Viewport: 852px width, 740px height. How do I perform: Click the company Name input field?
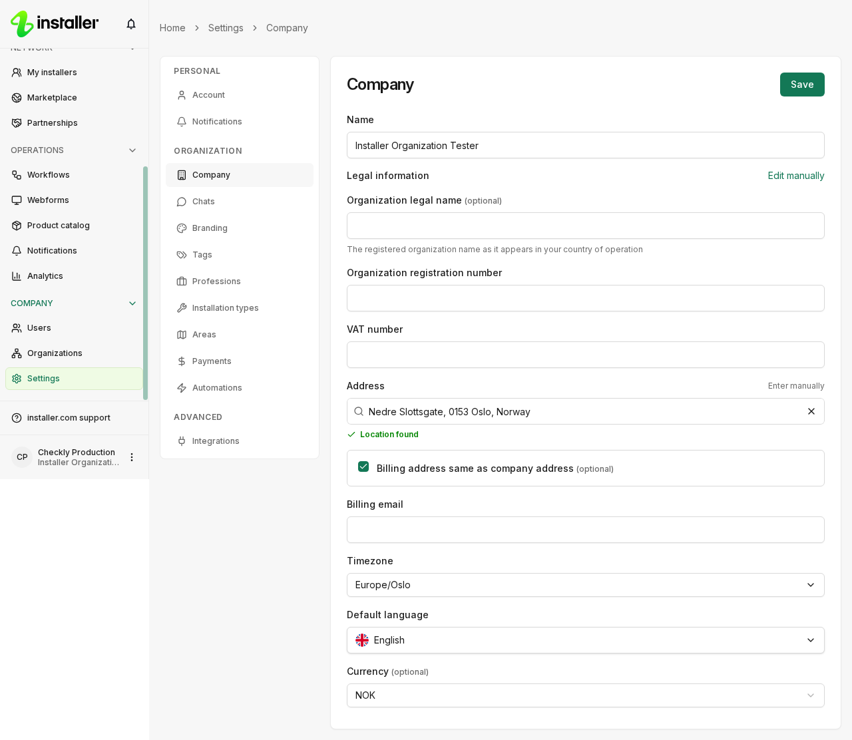[x=586, y=145]
